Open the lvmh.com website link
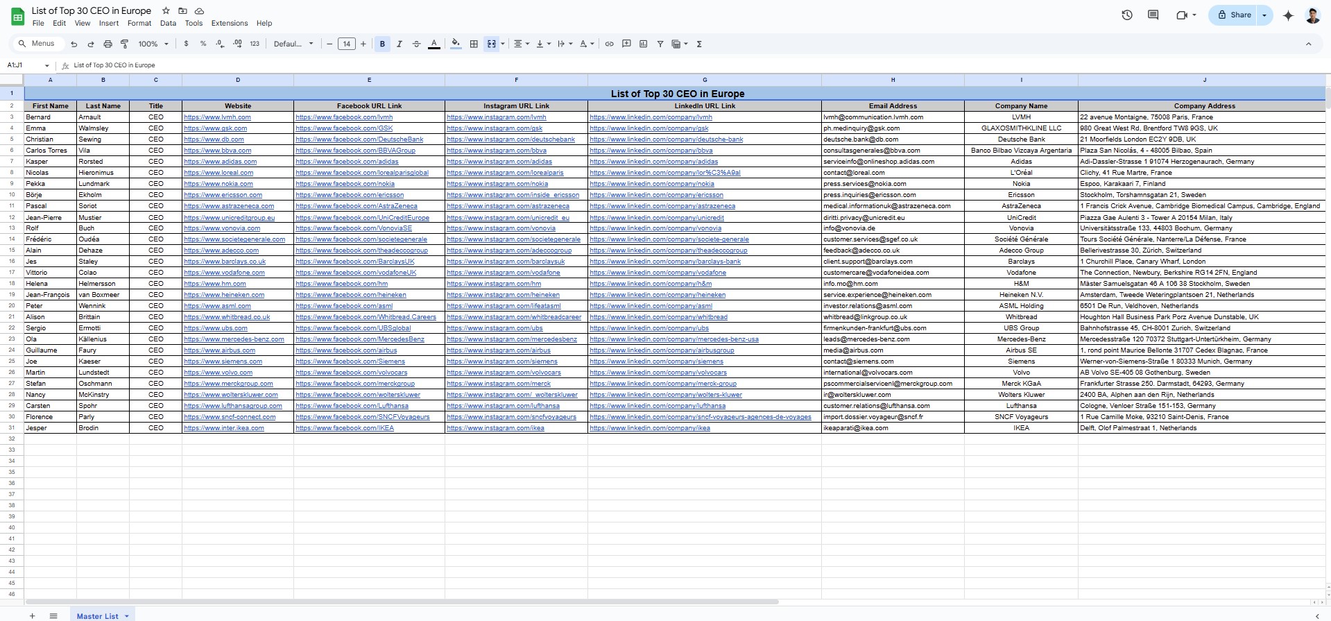The width and height of the screenshot is (1331, 621). [x=217, y=117]
